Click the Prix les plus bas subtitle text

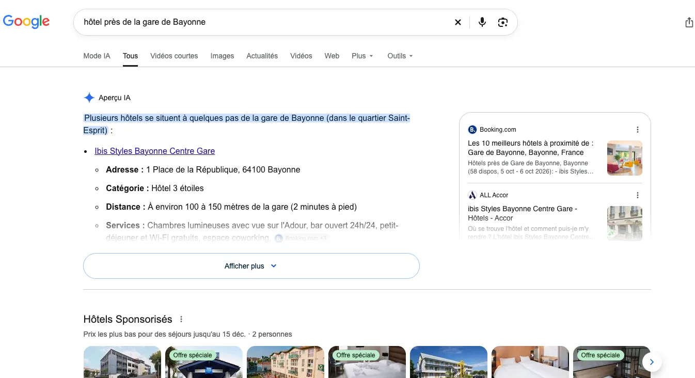(x=187, y=334)
